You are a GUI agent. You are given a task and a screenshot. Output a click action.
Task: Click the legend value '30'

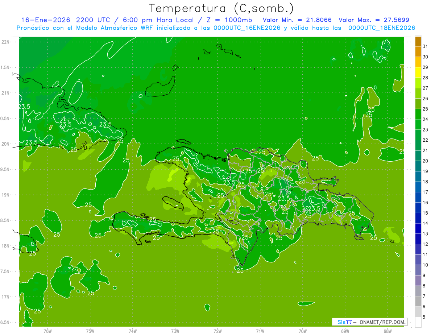(426, 57)
